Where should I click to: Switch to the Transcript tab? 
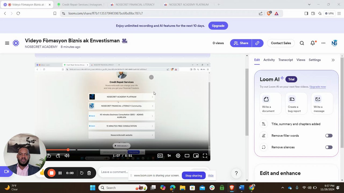286,60
